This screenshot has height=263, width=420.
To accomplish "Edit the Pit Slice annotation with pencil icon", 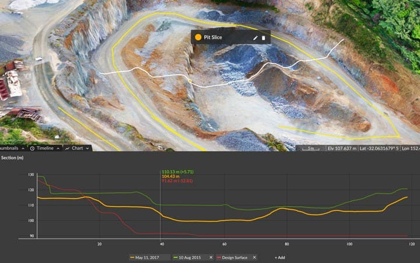I will coord(256,38).
